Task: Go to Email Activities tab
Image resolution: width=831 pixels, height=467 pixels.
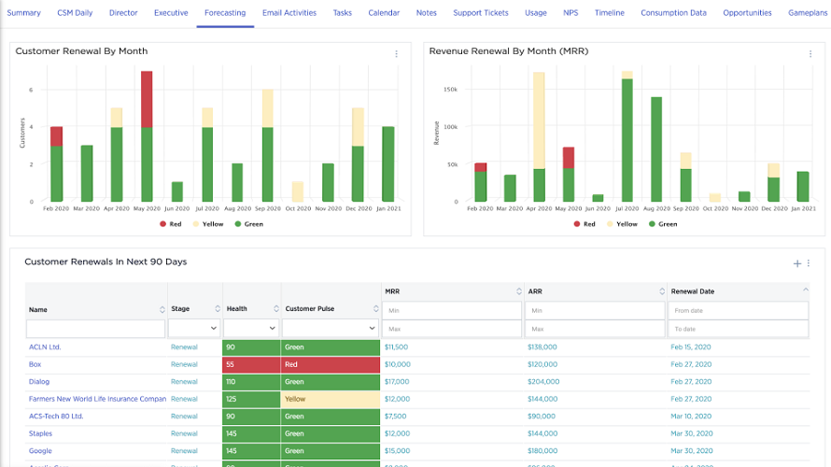Action: (x=289, y=13)
